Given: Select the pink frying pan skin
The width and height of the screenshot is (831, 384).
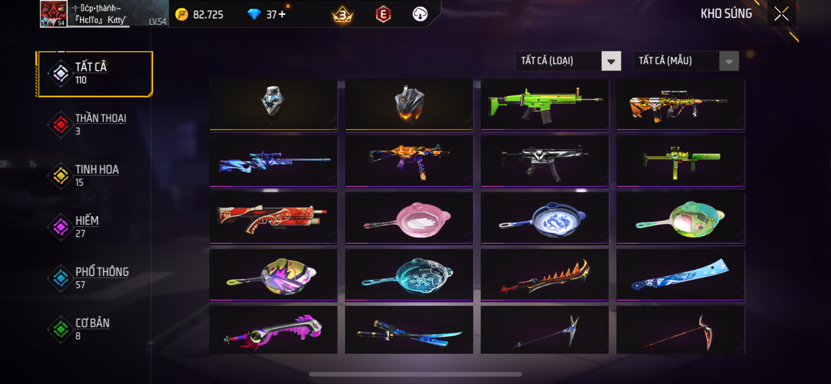Looking at the screenshot, I should click(409, 218).
